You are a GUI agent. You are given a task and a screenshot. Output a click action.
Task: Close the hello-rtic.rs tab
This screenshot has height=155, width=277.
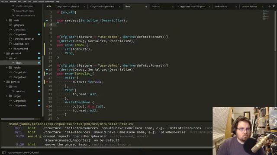point(236,7)
